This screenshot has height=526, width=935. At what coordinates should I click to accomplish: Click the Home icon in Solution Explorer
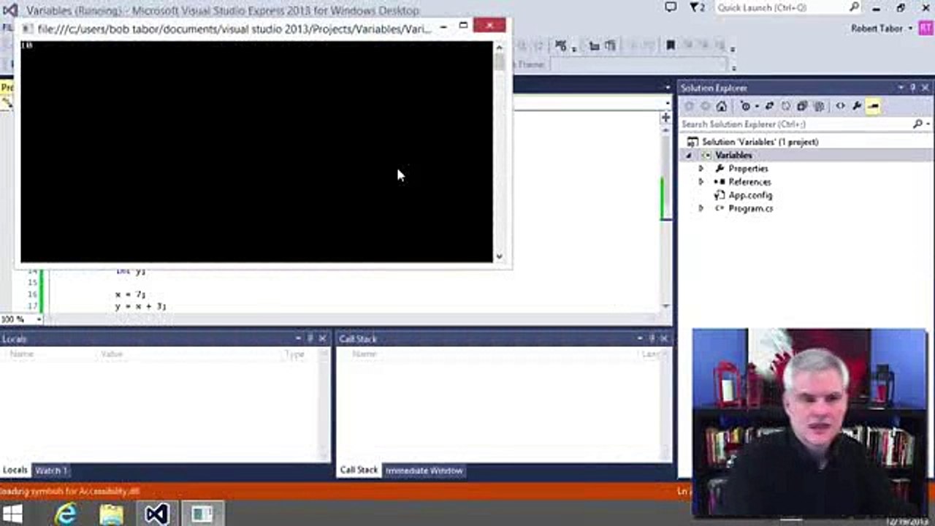coord(721,107)
